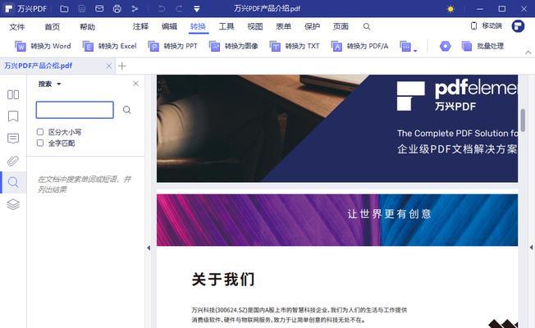Open the page thumbnails panel icon

13,94
